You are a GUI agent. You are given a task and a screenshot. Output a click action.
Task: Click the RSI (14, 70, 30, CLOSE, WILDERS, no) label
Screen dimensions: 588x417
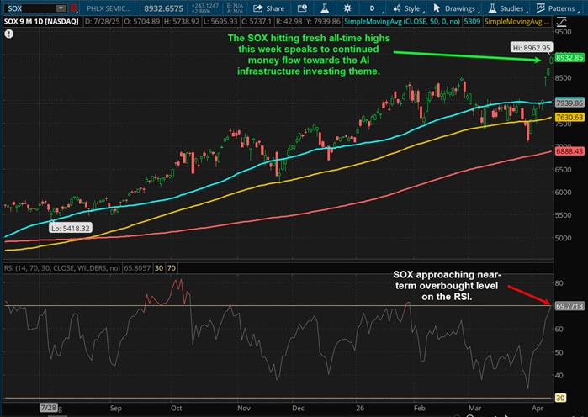pos(62,268)
